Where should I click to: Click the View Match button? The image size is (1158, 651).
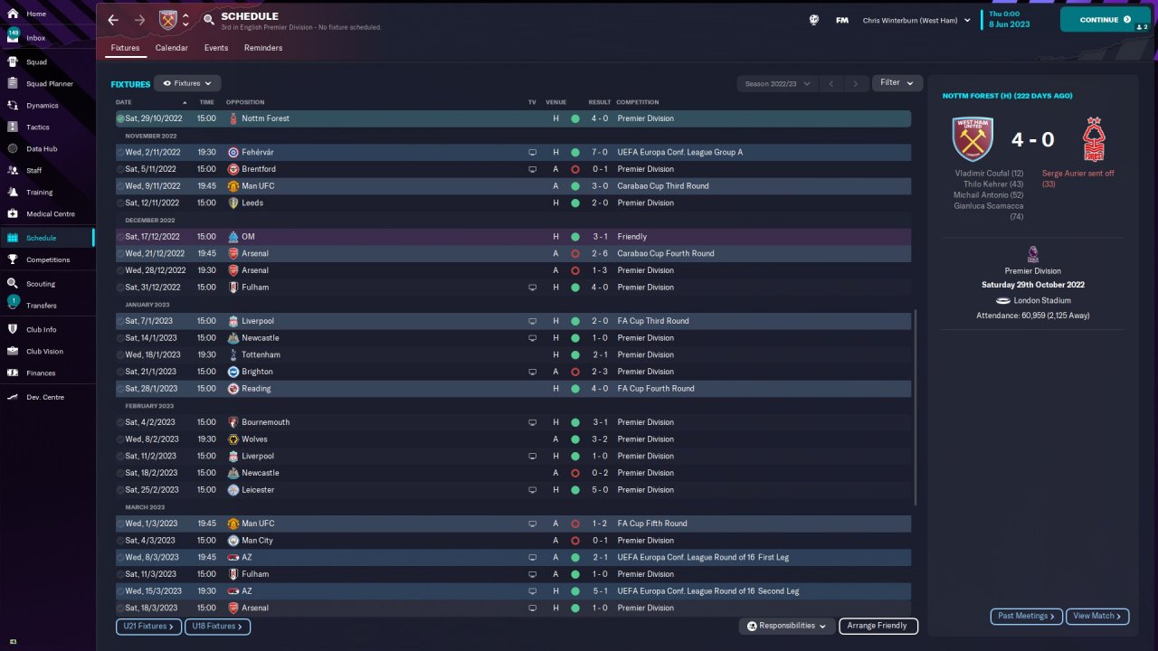pos(1097,616)
